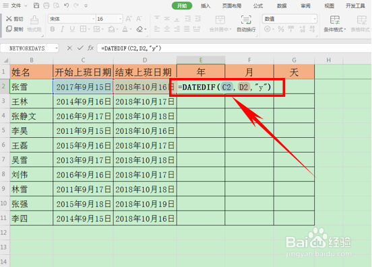Select column F header

pyautogui.click(x=249, y=60)
